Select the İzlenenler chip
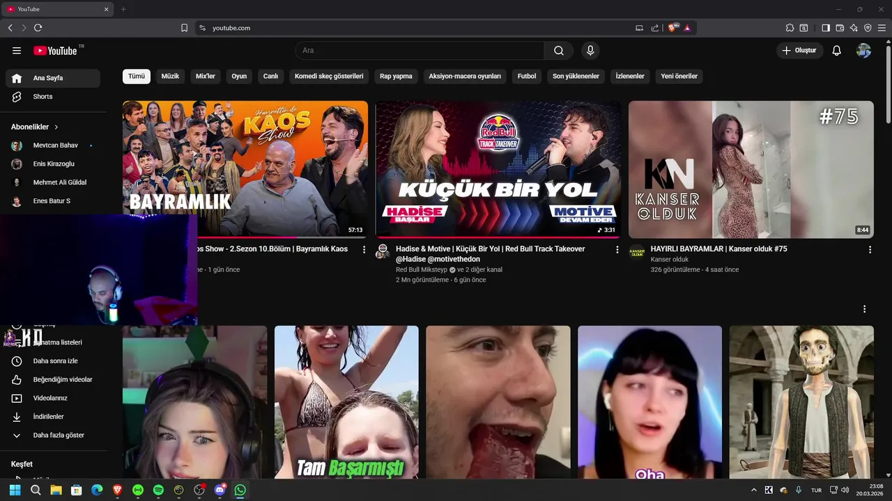The image size is (892, 501). pos(630,77)
